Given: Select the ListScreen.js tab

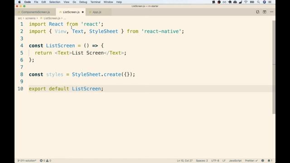Looking at the screenshot, I should pyautogui.click(x=71, y=12).
